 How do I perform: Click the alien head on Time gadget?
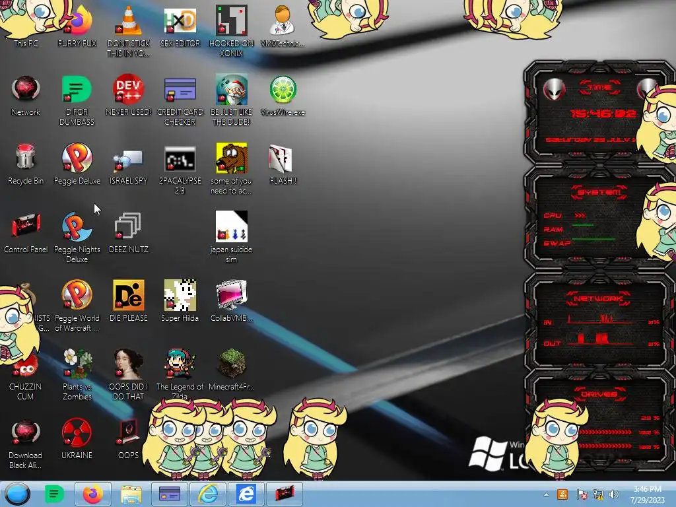click(x=554, y=90)
